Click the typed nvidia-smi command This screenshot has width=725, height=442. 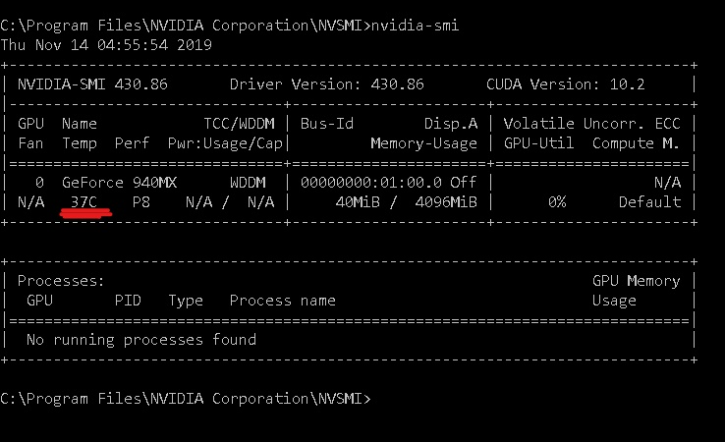point(415,25)
